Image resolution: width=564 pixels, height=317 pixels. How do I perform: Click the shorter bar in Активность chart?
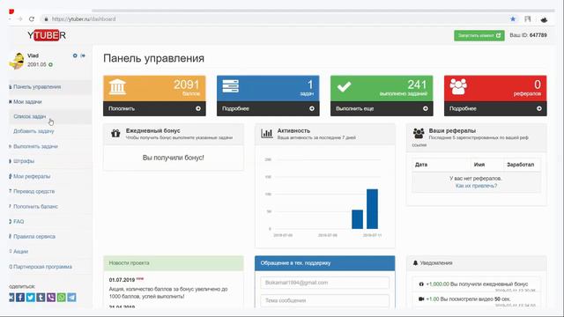coord(357,219)
